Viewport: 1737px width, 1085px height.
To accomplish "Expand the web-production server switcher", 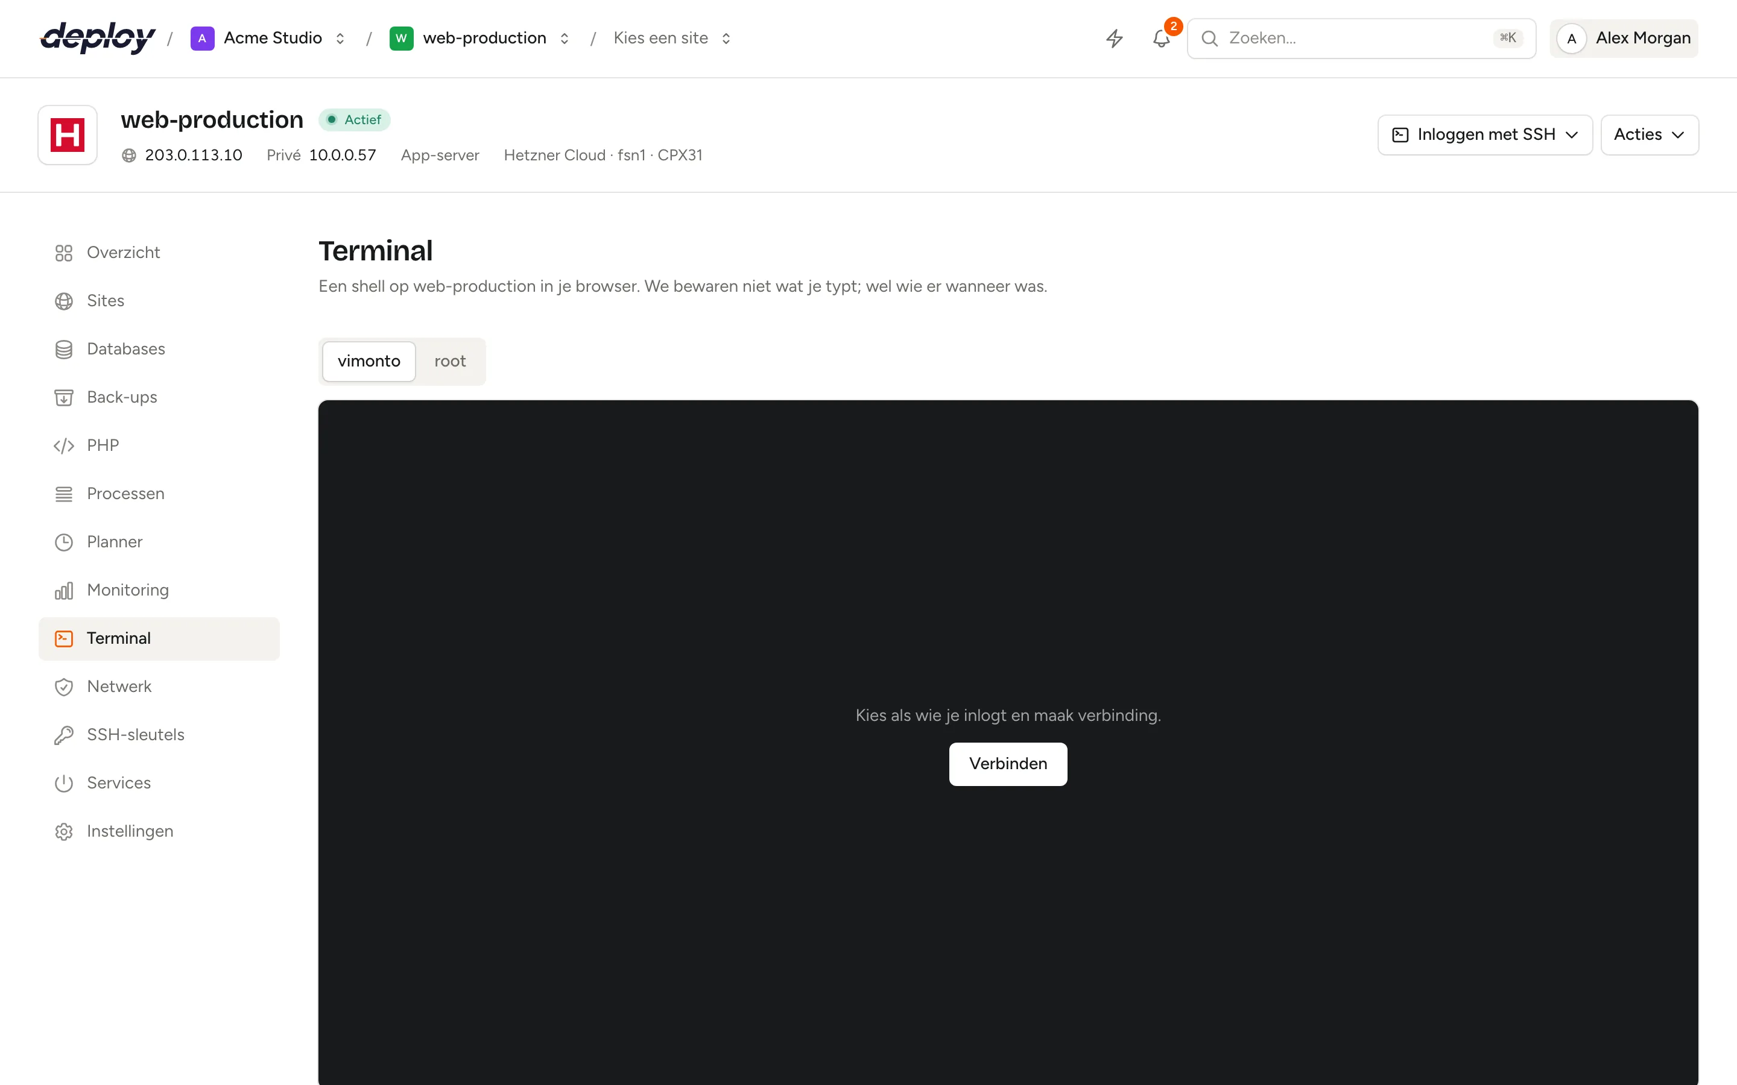I will tap(564, 38).
